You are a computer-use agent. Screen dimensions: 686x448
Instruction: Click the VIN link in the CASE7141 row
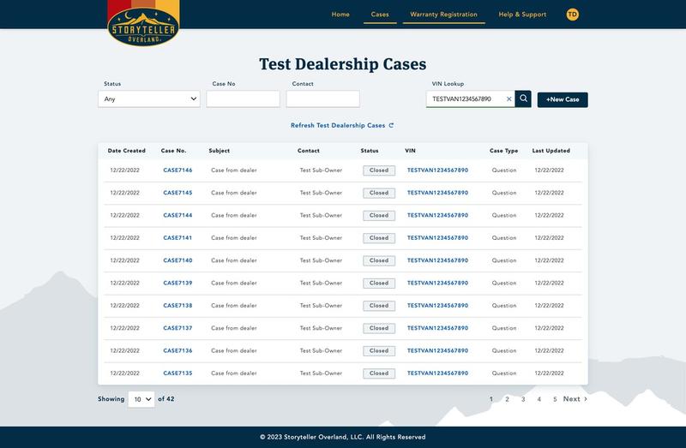[437, 238]
